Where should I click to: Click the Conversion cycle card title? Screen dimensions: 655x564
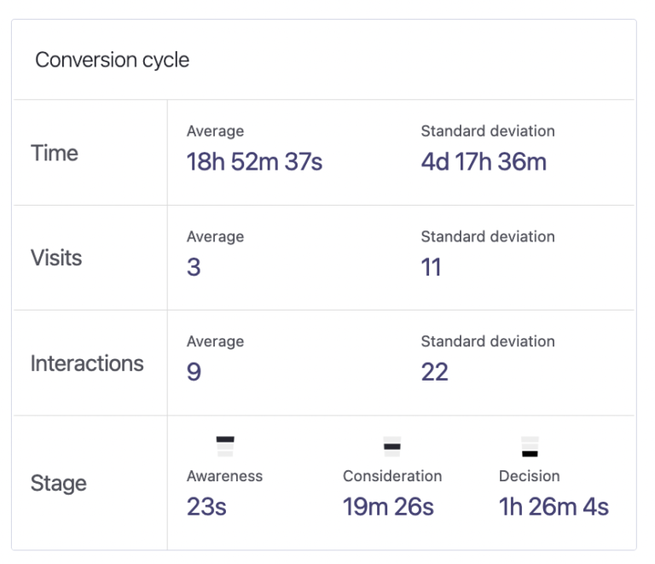(x=112, y=61)
